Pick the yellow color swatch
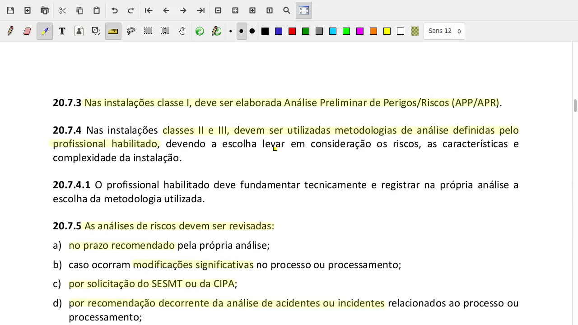Viewport: 578px width, 325px height. pos(387,31)
